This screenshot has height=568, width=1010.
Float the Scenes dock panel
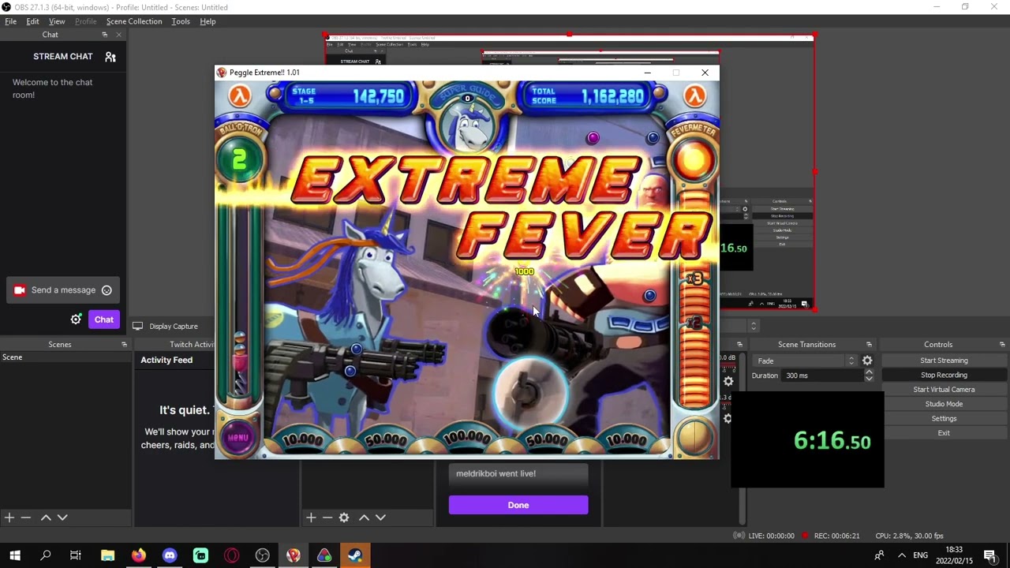(x=124, y=345)
